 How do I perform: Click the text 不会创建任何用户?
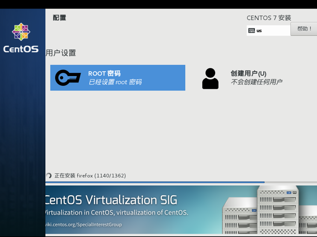[257, 82]
